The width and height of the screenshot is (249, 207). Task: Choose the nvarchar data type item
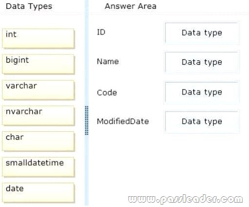(x=38, y=116)
